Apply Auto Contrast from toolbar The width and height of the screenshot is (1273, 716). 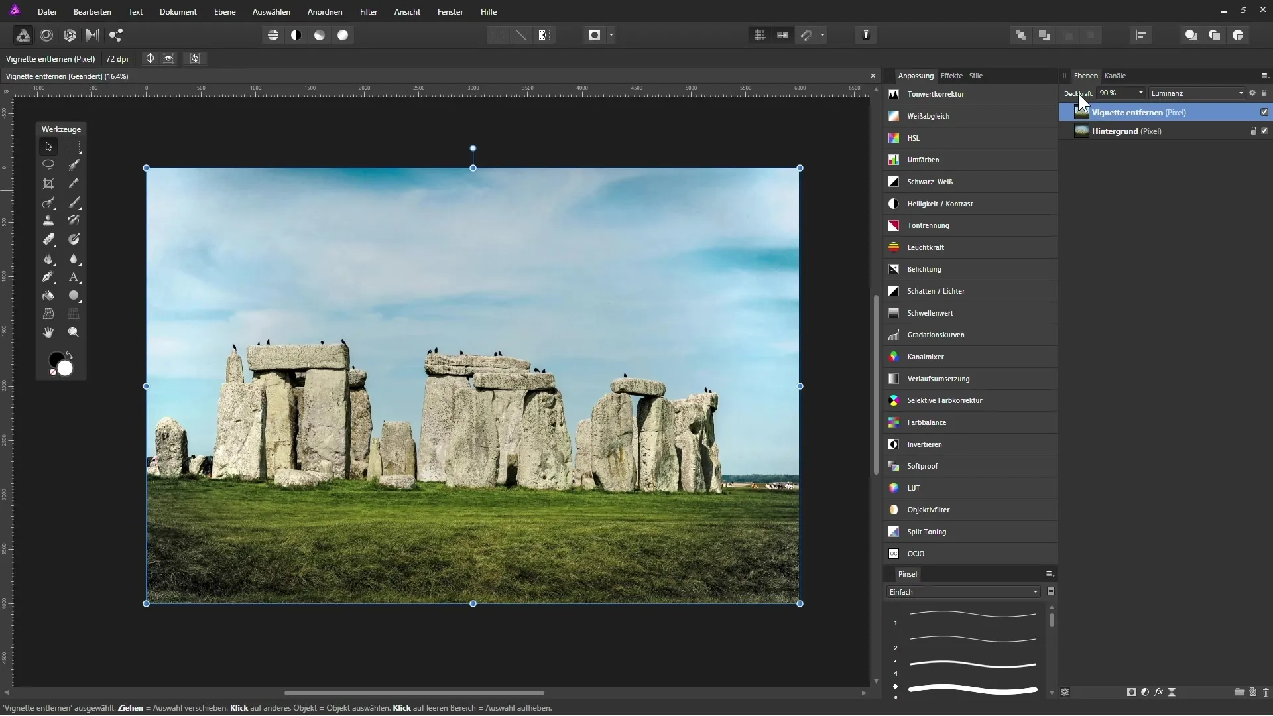click(x=296, y=35)
